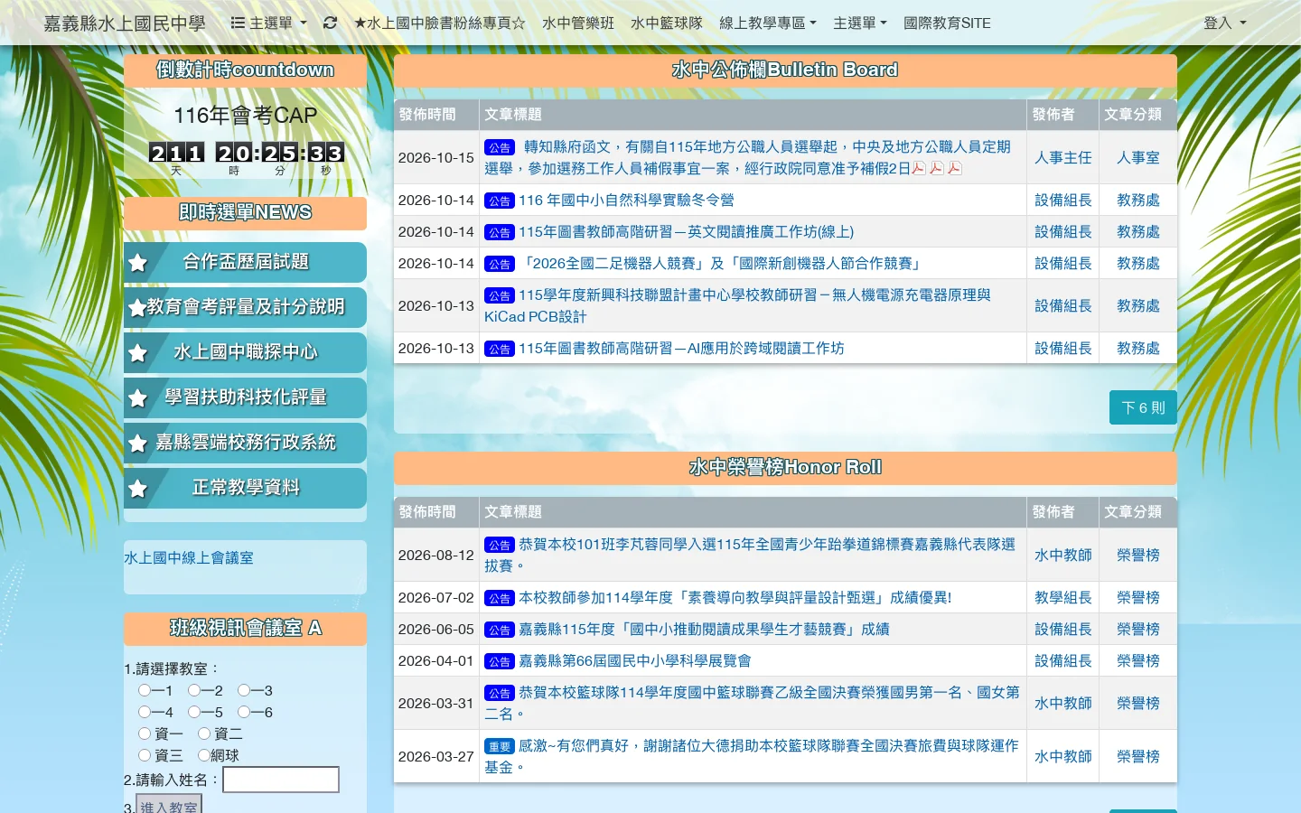The height and width of the screenshot is (813, 1301).
Task: Open the last PDF attachment icon
Action: tap(955, 168)
